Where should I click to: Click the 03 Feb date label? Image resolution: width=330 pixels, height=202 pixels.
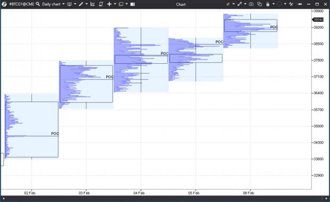[84, 193]
